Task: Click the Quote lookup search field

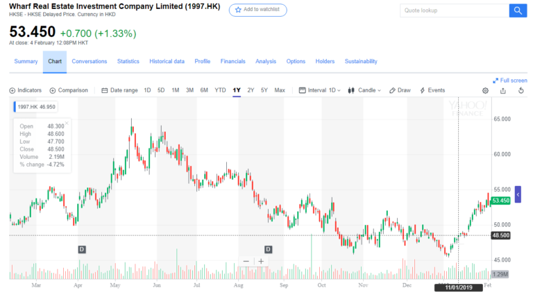Action: [x=455, y=10]
